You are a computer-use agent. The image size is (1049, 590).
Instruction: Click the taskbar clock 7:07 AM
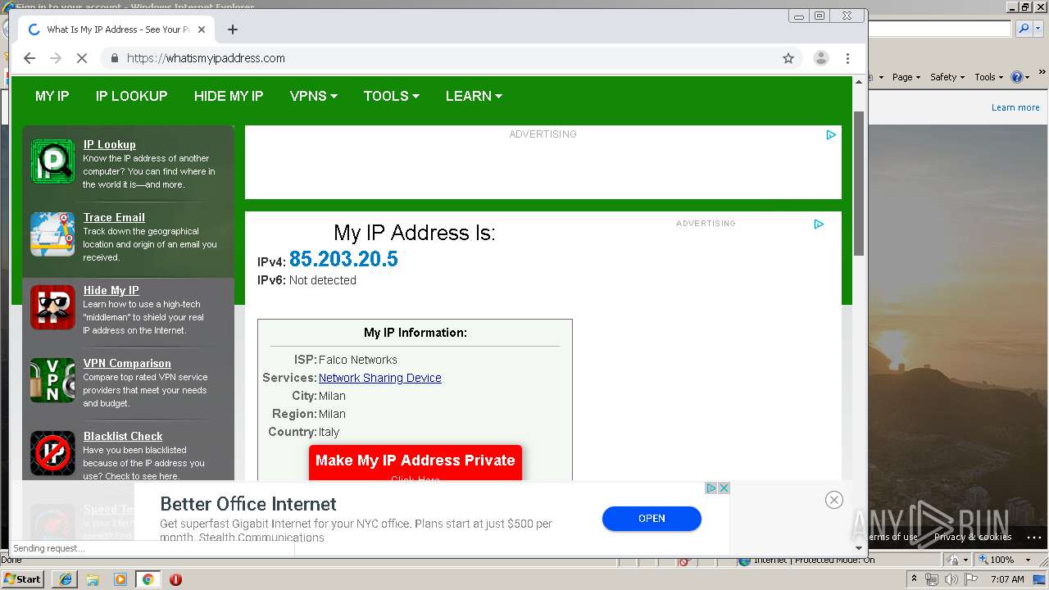[1007, 579]
